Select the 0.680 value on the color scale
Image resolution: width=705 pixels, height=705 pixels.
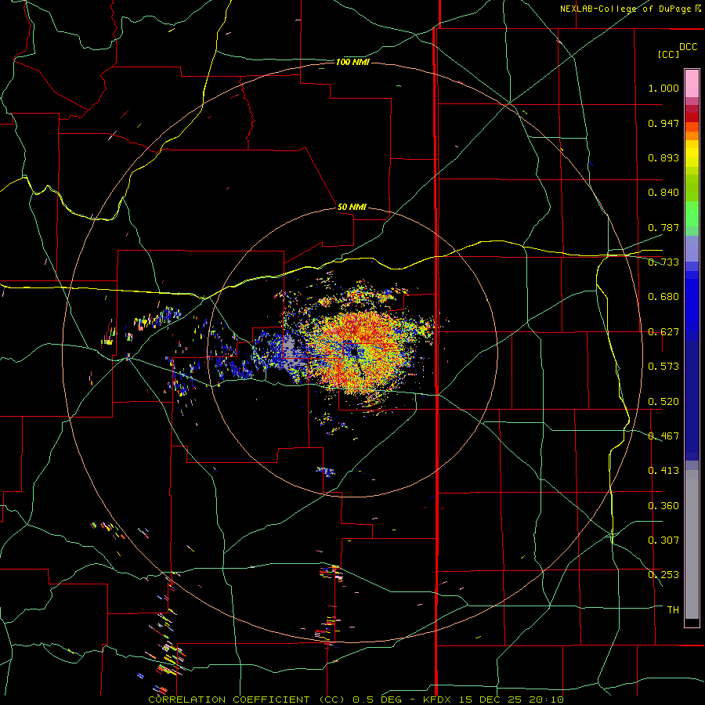coord(663,297)
